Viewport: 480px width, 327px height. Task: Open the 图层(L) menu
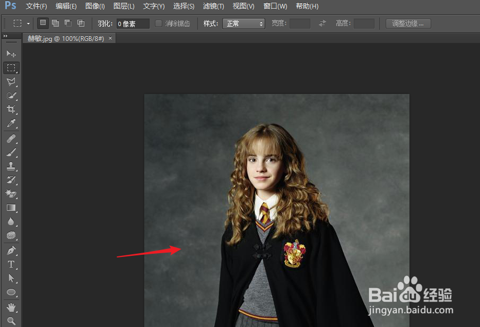point(124,6)
